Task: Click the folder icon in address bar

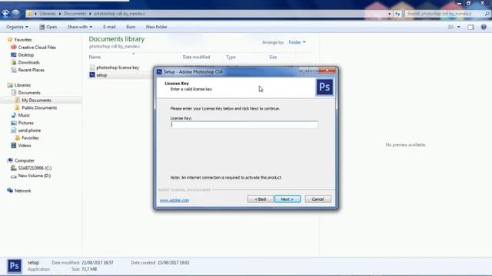Action: [x=29, y=14]
